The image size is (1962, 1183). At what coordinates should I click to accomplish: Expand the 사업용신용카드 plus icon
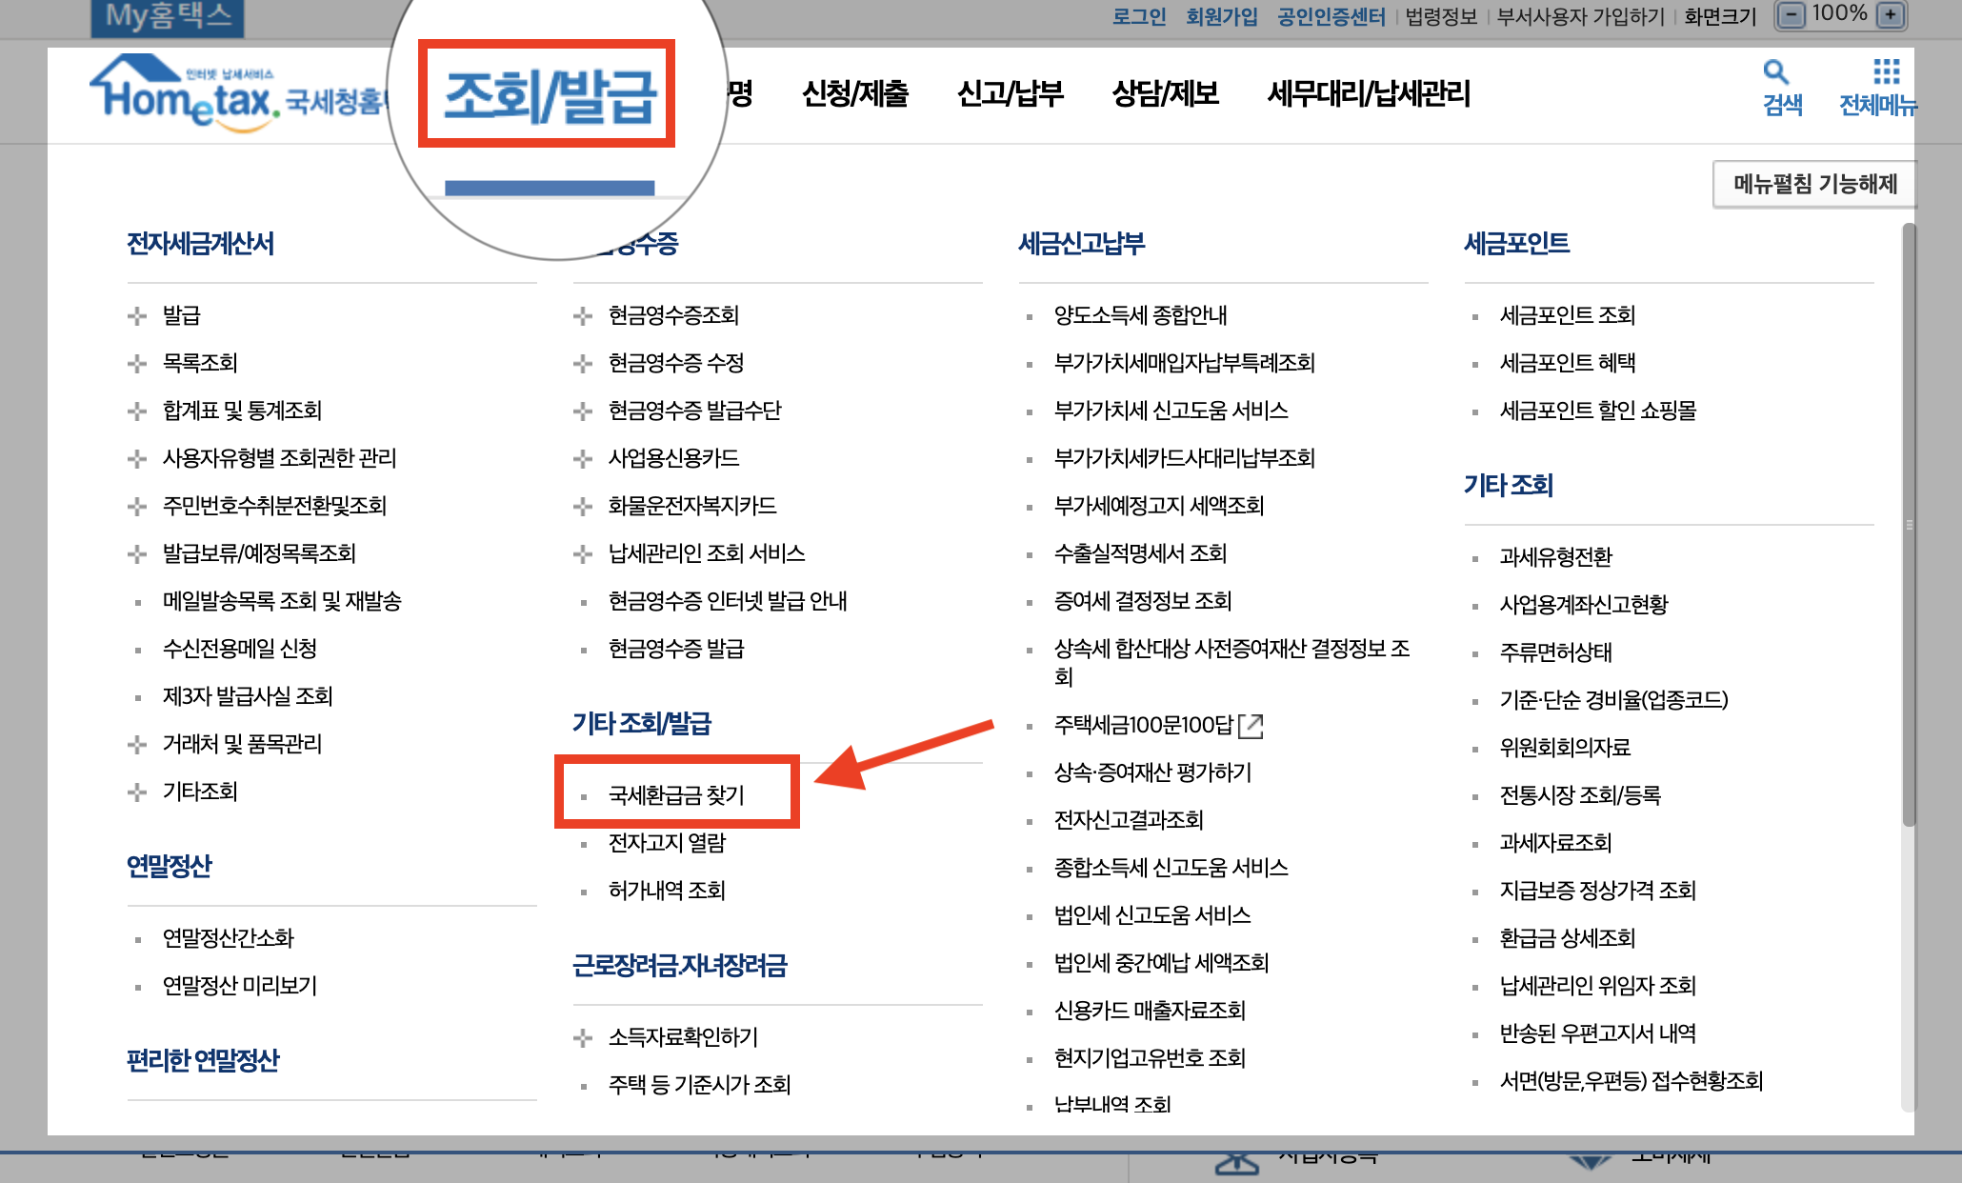[x=583, y=459]
